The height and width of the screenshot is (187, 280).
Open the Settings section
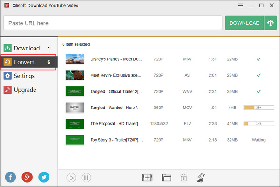pyautogui.click(x=29, y=76)
